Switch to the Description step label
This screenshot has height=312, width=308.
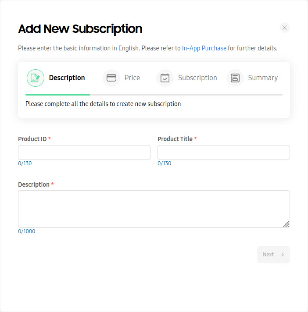67,78
